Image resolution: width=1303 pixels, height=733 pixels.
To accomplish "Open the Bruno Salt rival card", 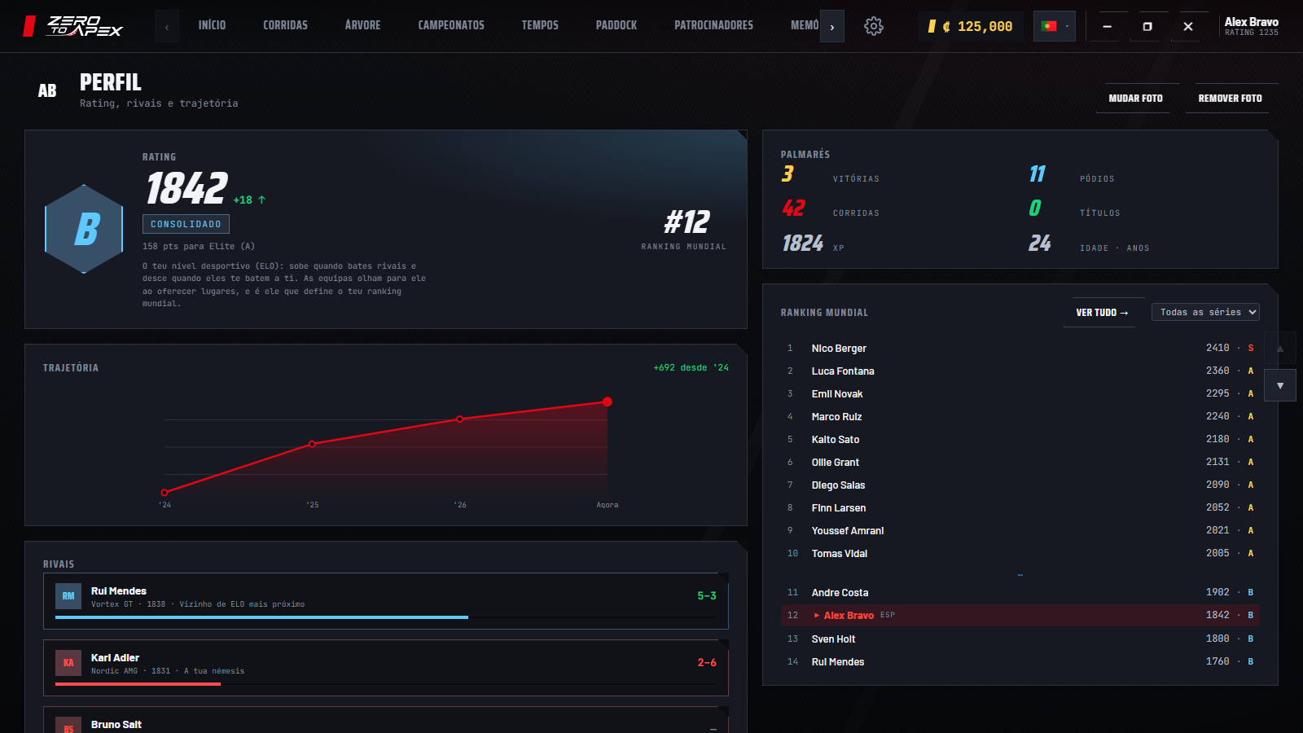I will tap(386, 720).
